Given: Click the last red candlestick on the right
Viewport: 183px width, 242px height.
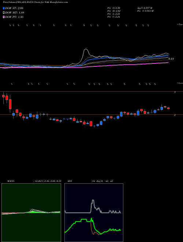Looking at the screenshot, I should click(x=168, y=108).
